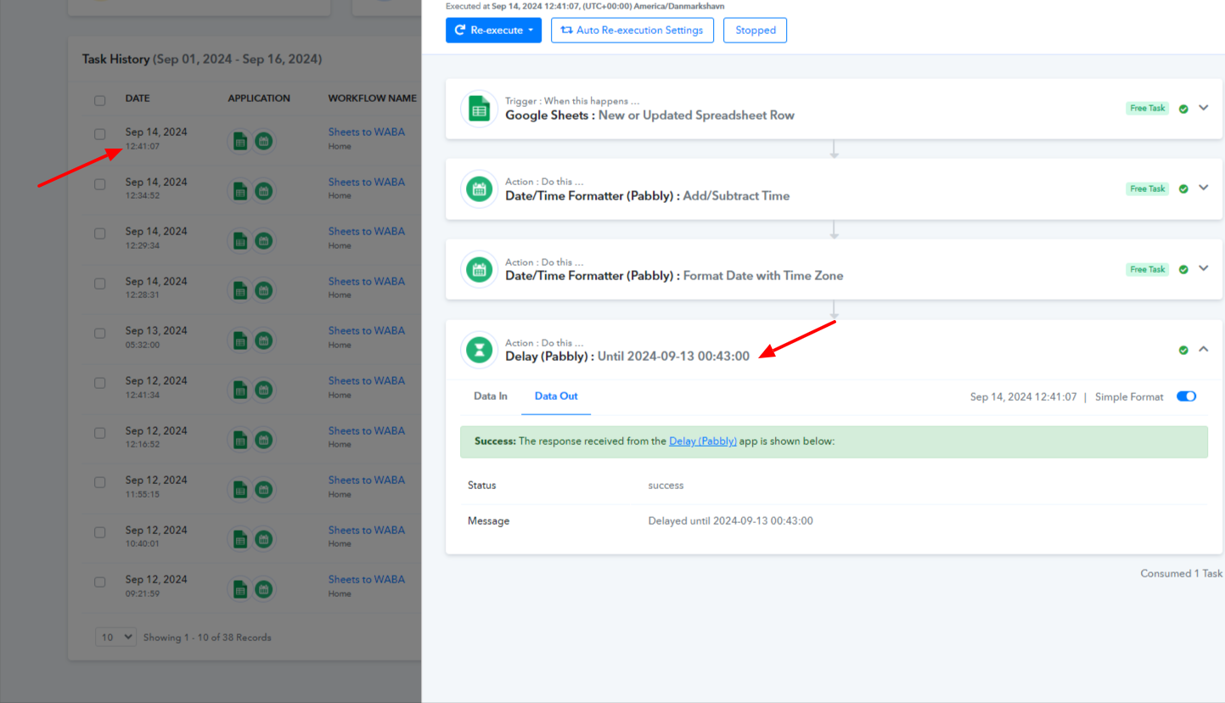Image resolution: width=1225 pixels, height=703 pixels.
Task: Click Free Task badge on Format Date step
Action: pyautogui.click(x=1148, y=270)
